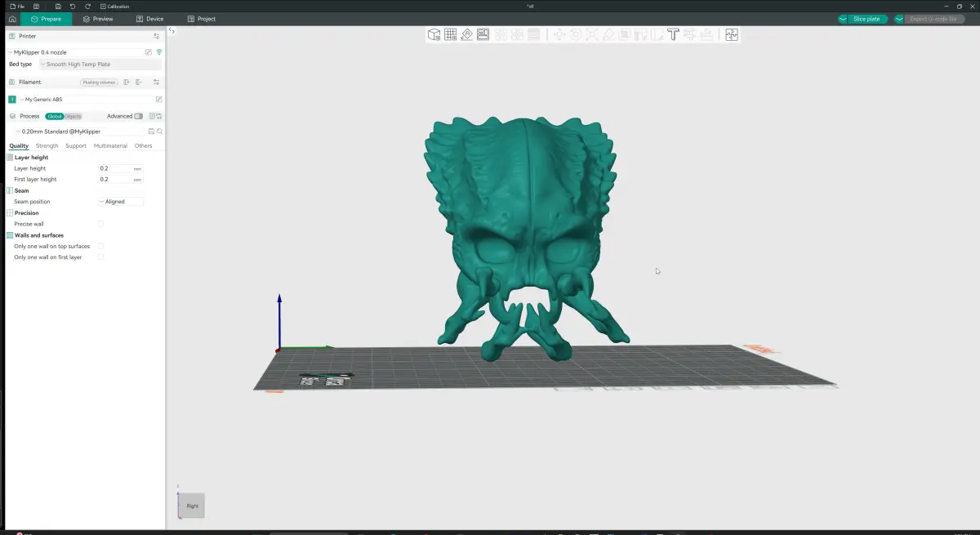This screenshot has width=980, height=535.
Task: Click the save project icon in title bar
Action: point(58,6)
